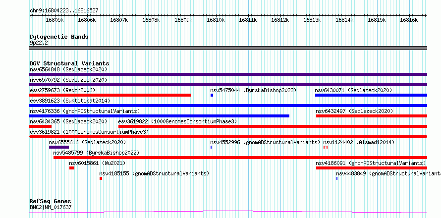
Task: Click the 16812k ruler tick label
Action: point(280,20)
